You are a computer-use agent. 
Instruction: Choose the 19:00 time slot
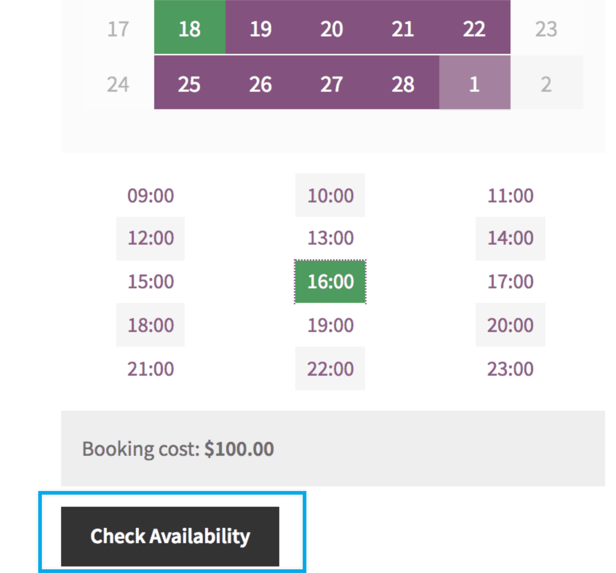329,325
